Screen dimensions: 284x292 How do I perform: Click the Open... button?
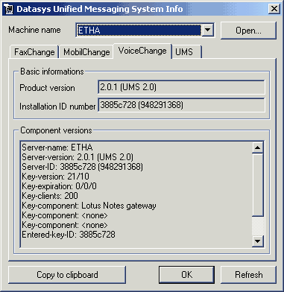pyautogui.click(x=248, y=31)
